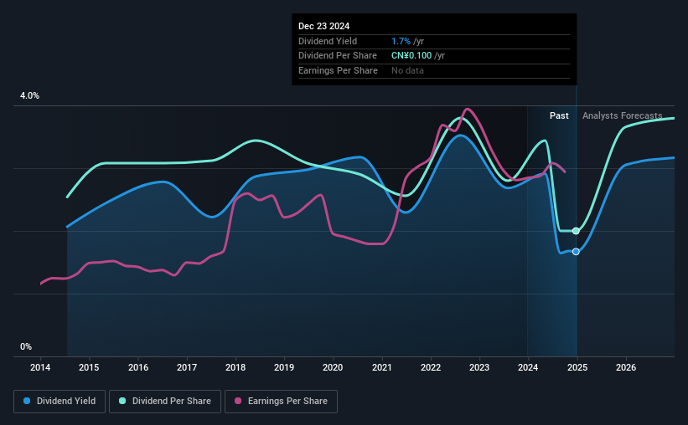Click the 4.0% y-axis label

(29, 95)
